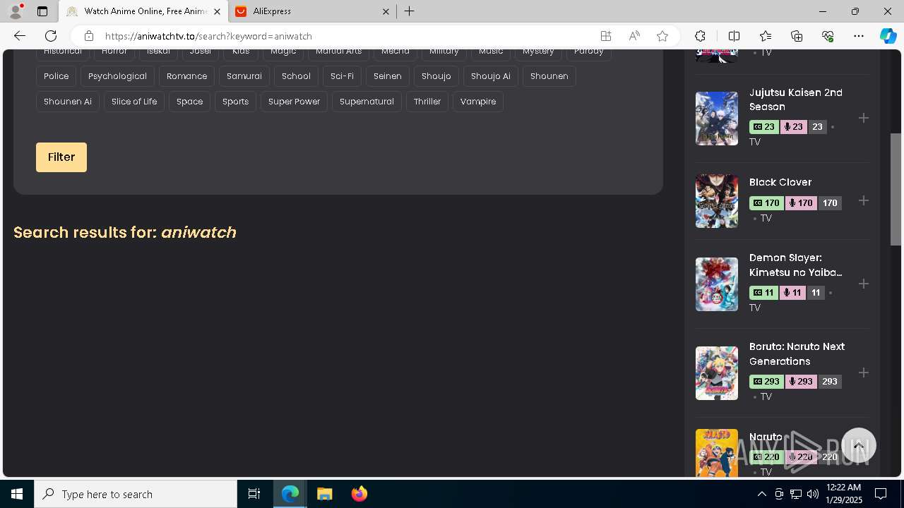Open tab actions menu icon

click(42, 11)
